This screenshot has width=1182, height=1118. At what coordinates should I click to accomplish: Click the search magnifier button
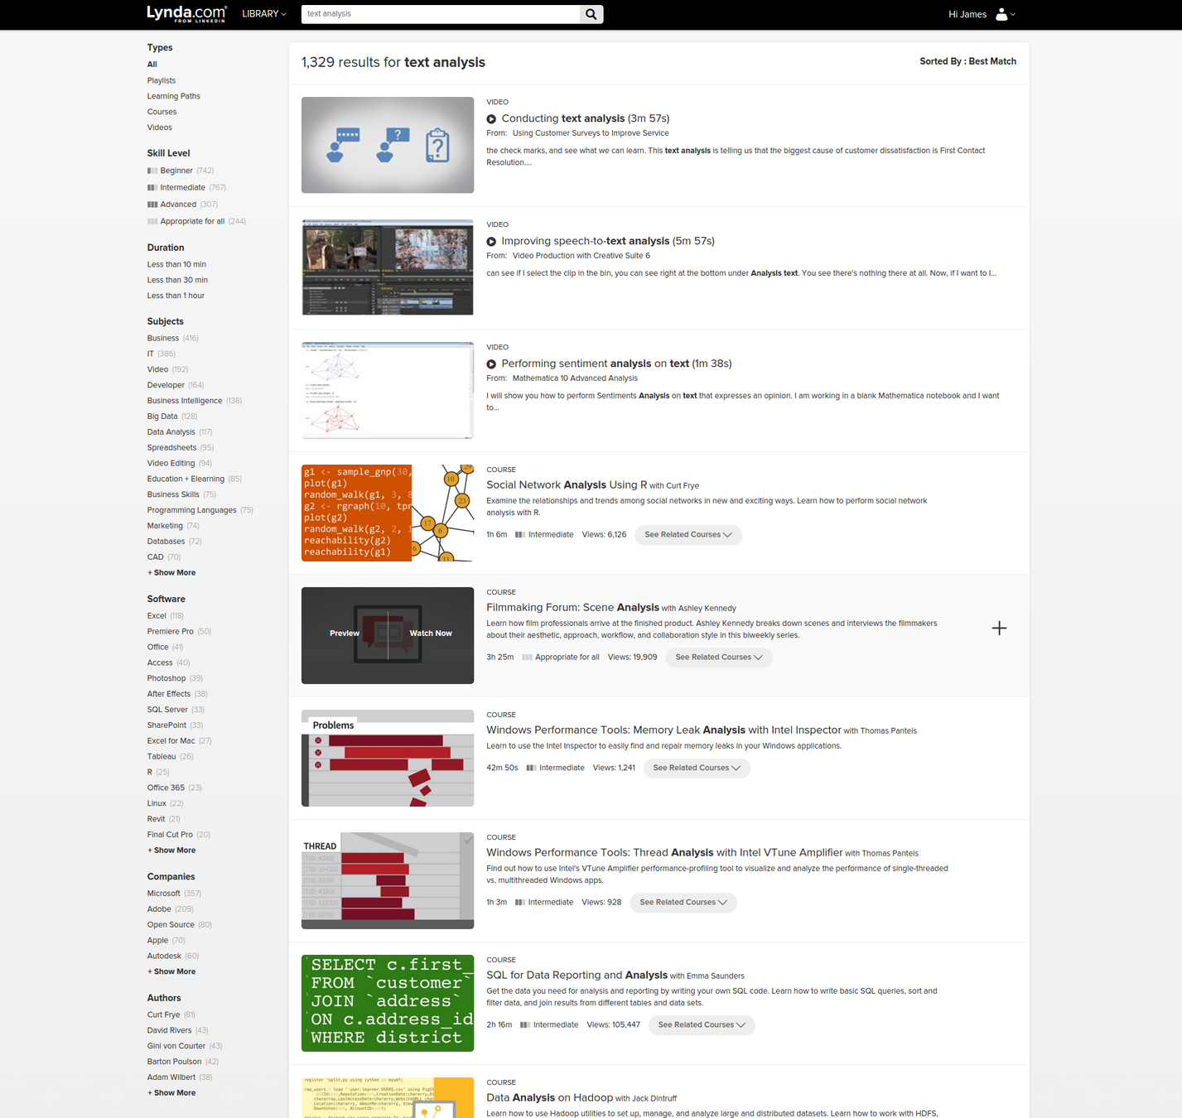coord(591,14)
